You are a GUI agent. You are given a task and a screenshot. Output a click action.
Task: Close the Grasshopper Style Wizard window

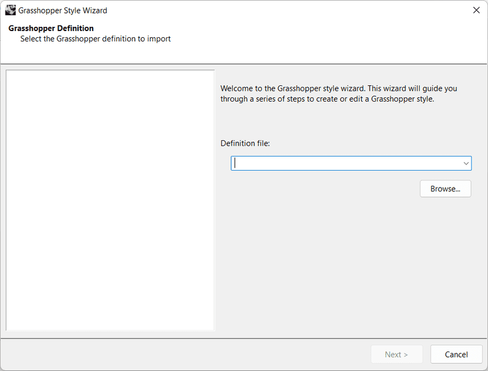(476, 10)
